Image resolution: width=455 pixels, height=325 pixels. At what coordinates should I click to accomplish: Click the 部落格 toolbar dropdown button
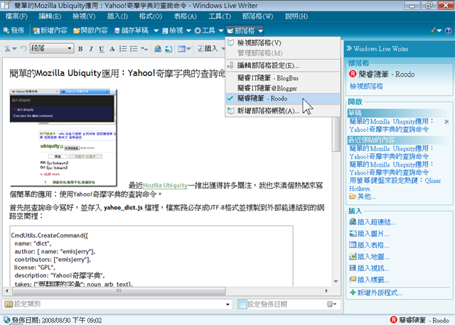point(245,31)
